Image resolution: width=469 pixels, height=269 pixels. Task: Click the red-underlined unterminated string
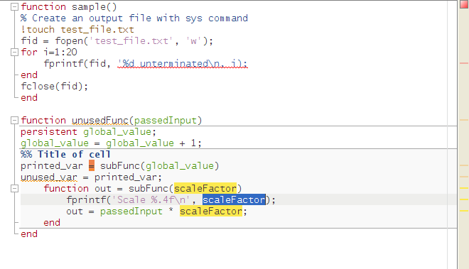(x=183, y=64)
